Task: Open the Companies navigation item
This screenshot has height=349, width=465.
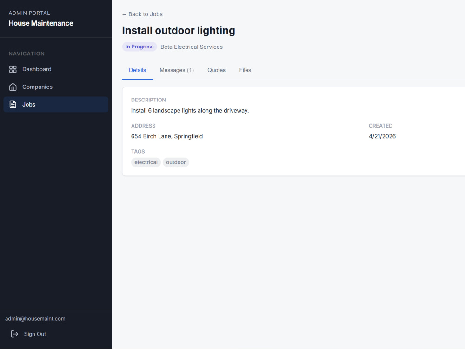Action: click(56, 87)
